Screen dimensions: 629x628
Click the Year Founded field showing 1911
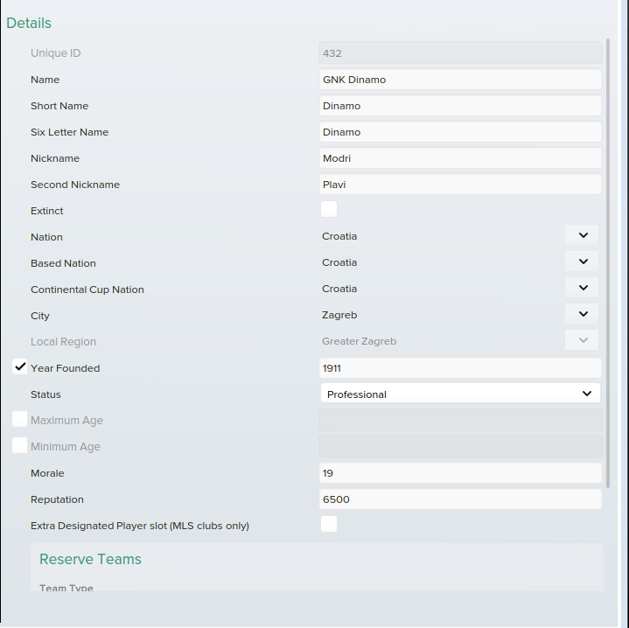[460, 368]
